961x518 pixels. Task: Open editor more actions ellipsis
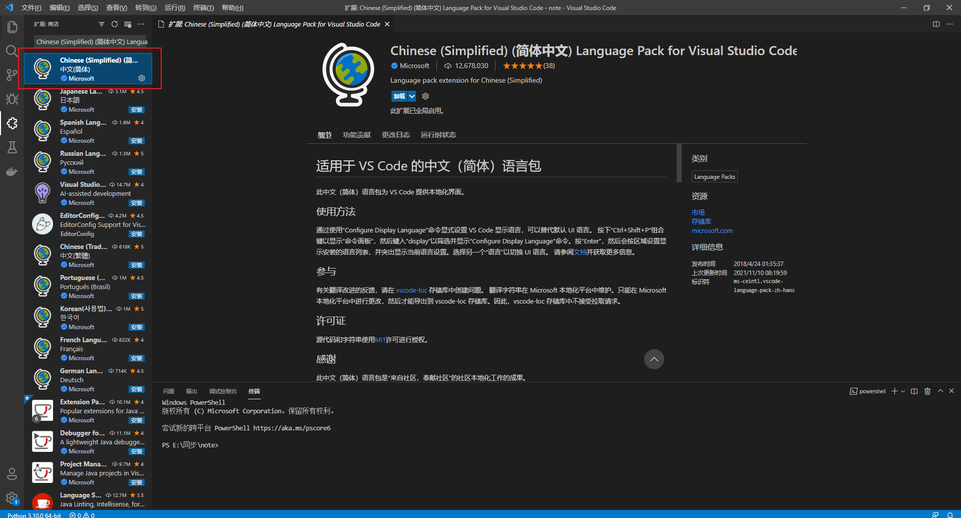(949, 24)
